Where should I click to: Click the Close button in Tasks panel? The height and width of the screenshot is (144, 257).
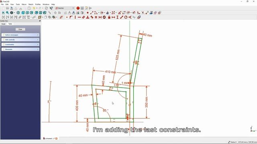[x=20, y=29]
